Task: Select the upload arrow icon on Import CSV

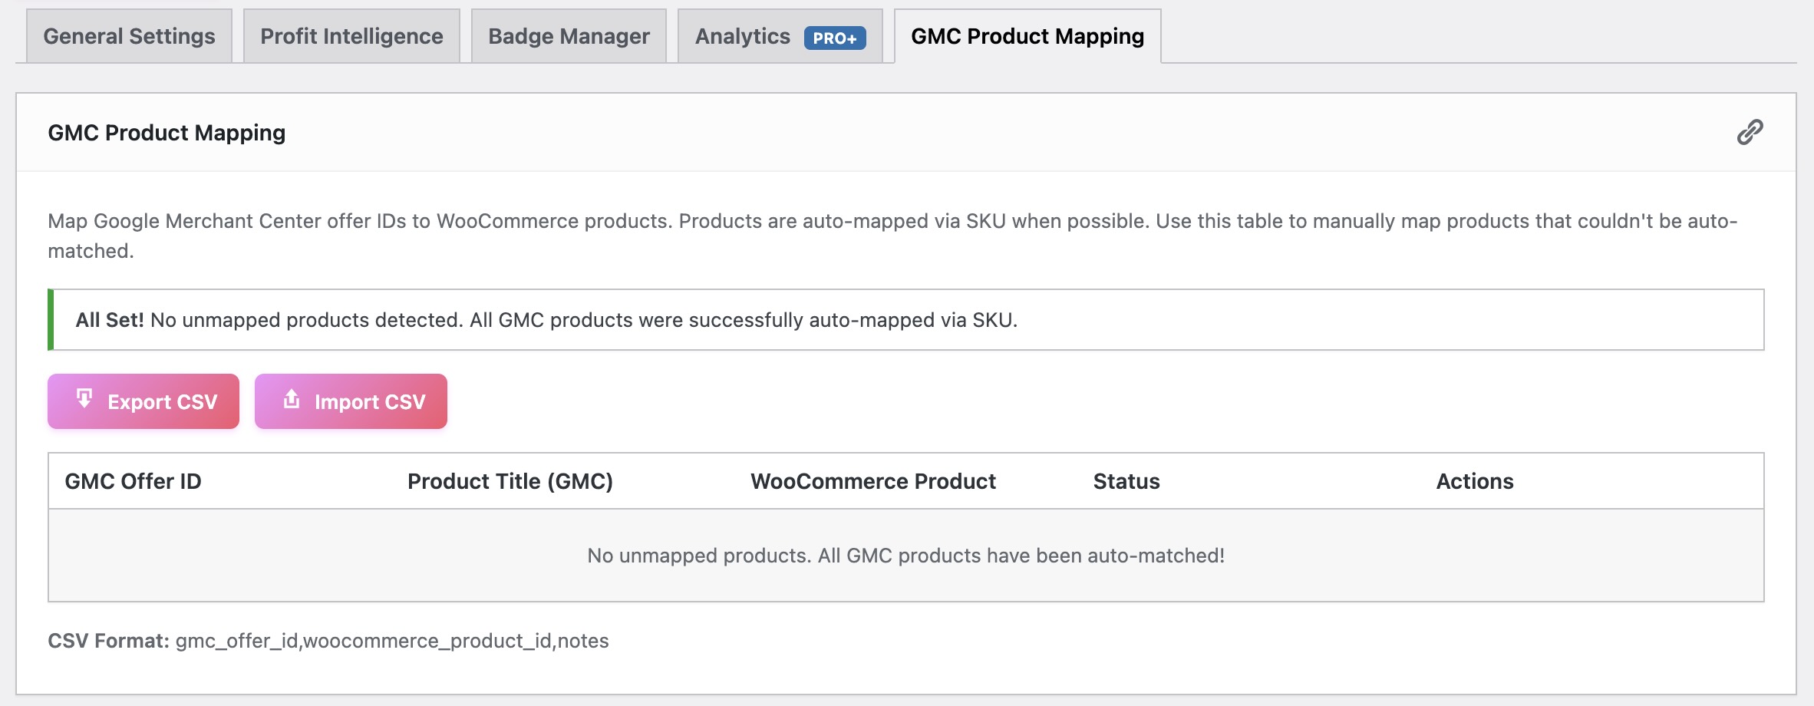Action: click(292, 400)
